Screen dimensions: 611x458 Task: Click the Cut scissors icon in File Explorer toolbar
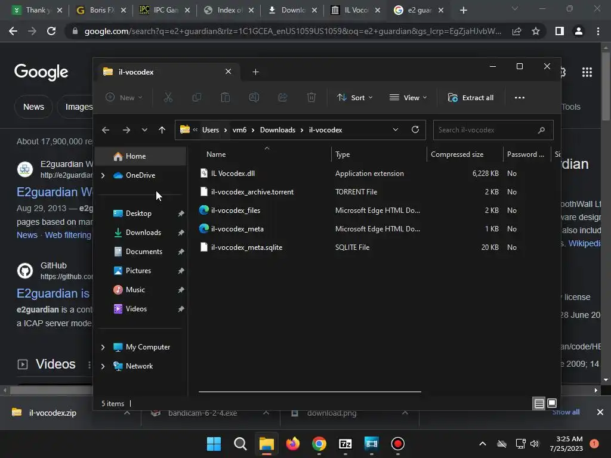click(168, 97)
